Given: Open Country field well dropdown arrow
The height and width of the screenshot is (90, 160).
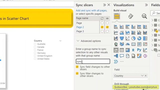Looking at the screenshot, I should [x=142, y=76].
